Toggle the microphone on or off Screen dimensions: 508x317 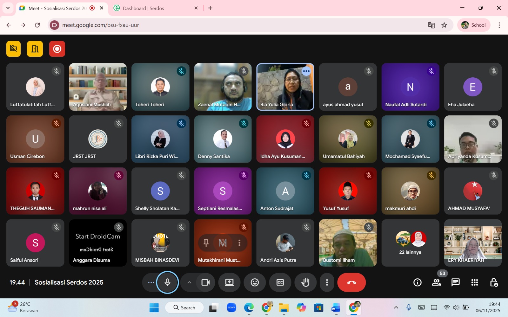pyautogui.click(x=167, y=282)
